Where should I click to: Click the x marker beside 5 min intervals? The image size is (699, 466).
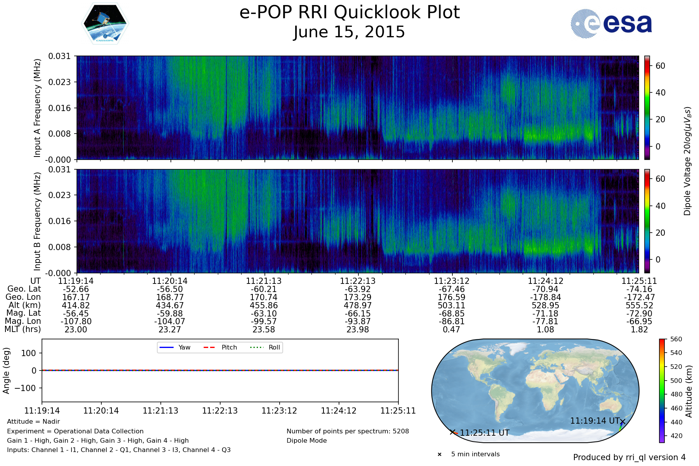(x=440, y=454)
